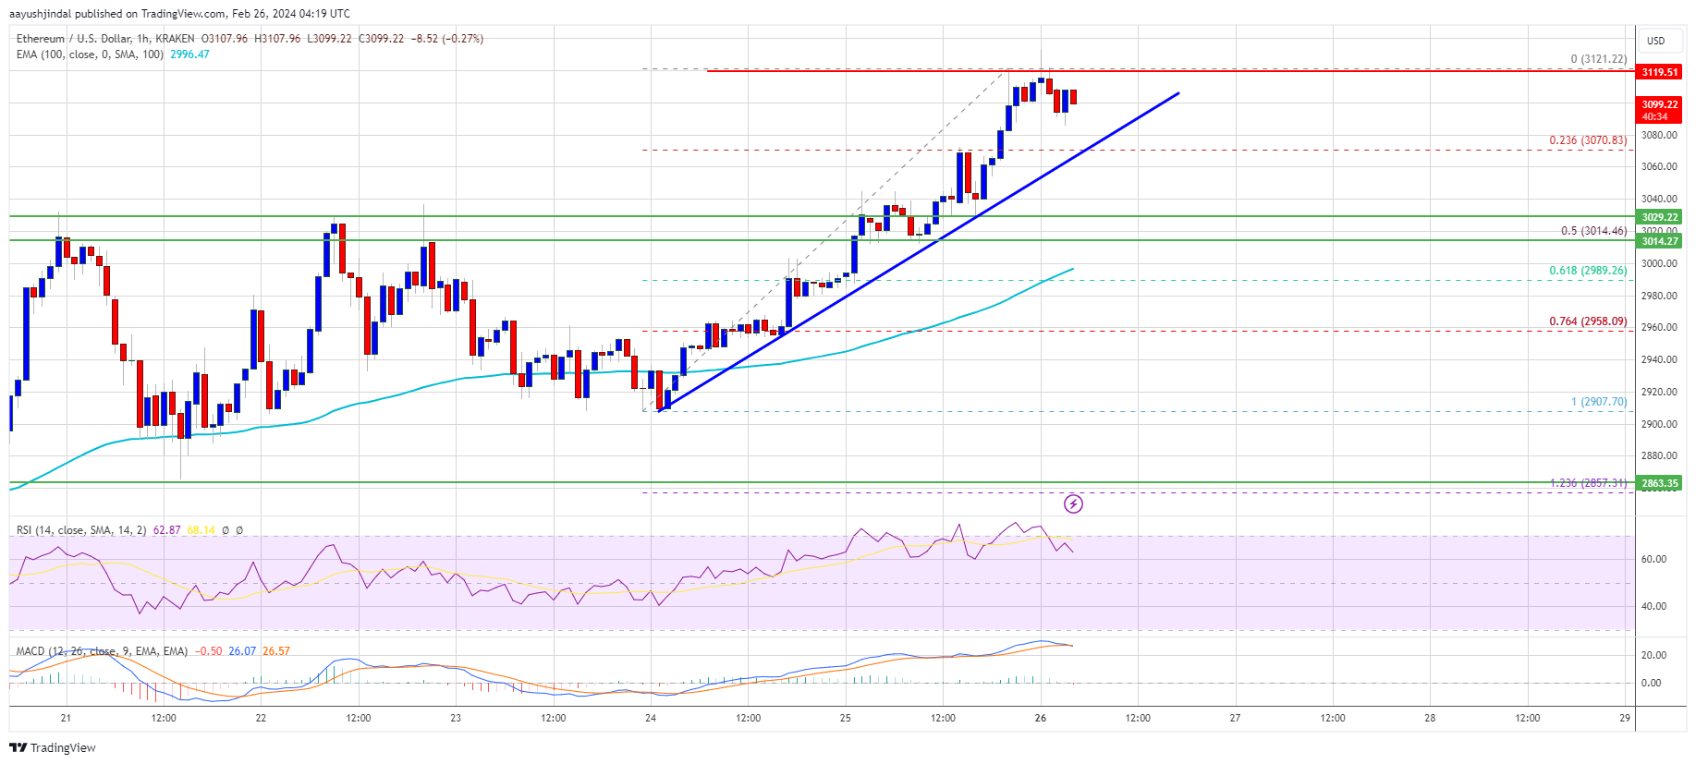This screenshot has width=1696, height=764.
Task: Click the 0.618 (2989.26) Fibonacci level label
Action: [x=1588, y=271]
